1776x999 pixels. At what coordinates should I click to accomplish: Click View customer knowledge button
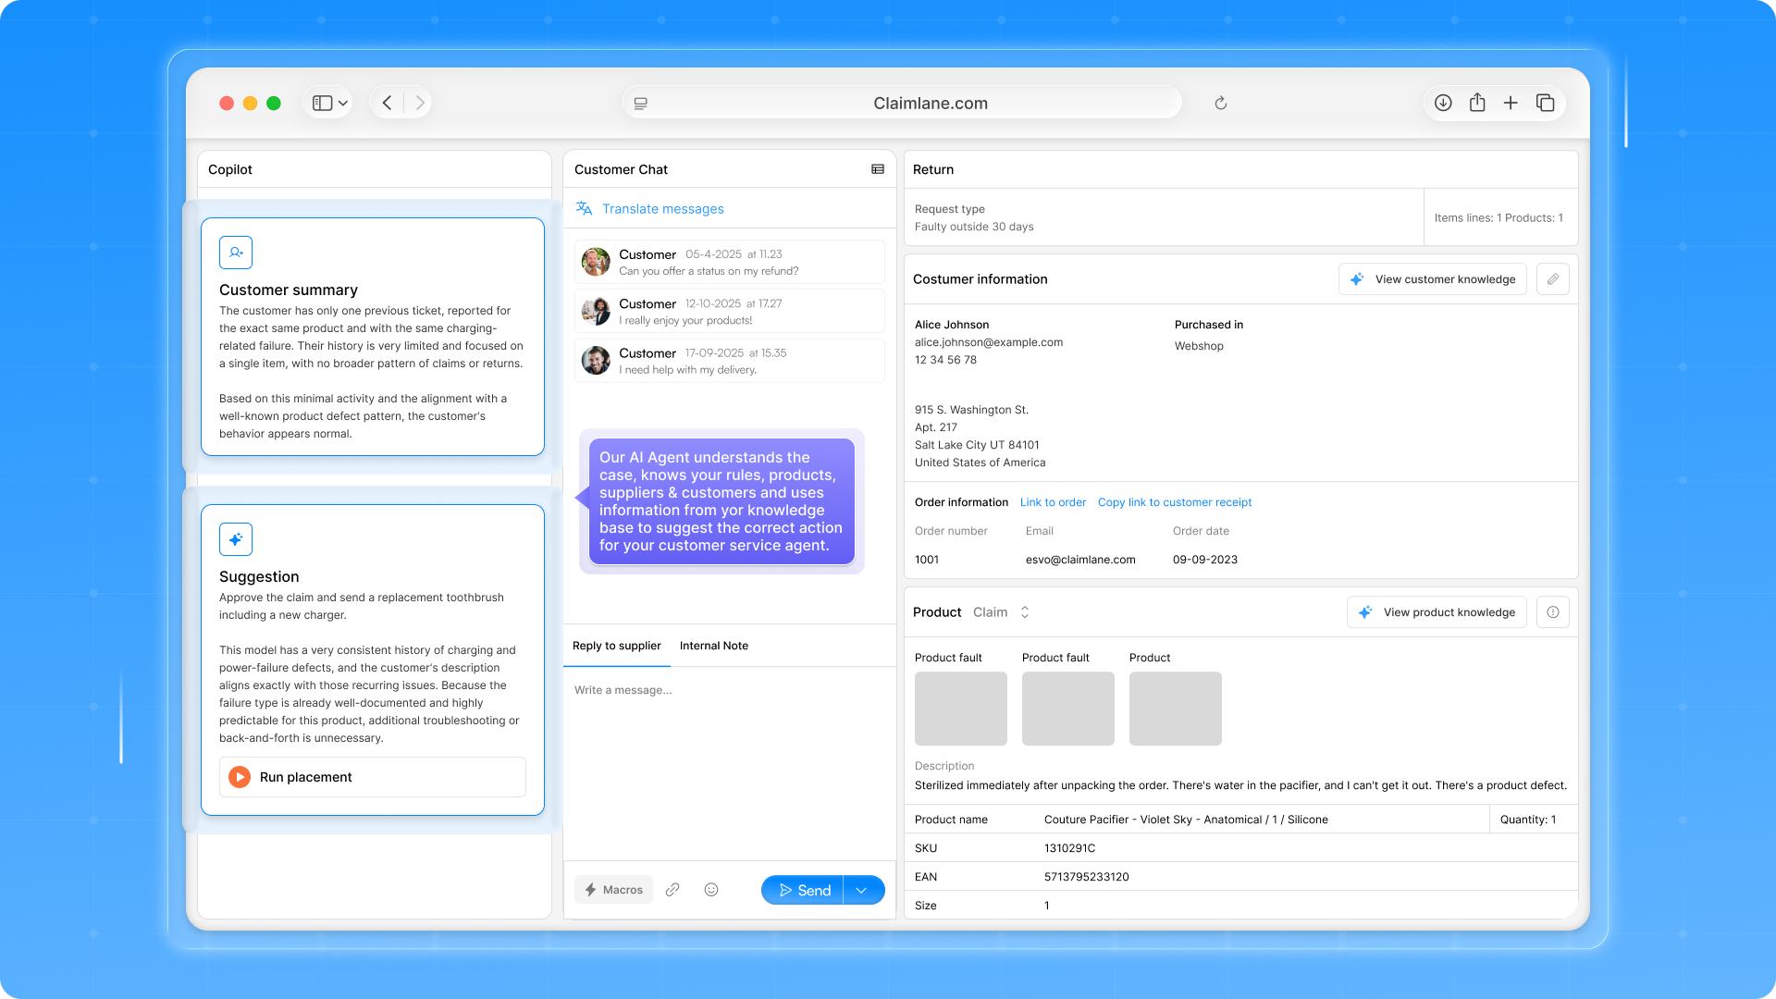[1432, 279]
